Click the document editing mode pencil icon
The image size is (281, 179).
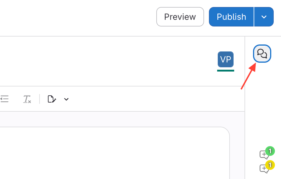coord(52,99)
